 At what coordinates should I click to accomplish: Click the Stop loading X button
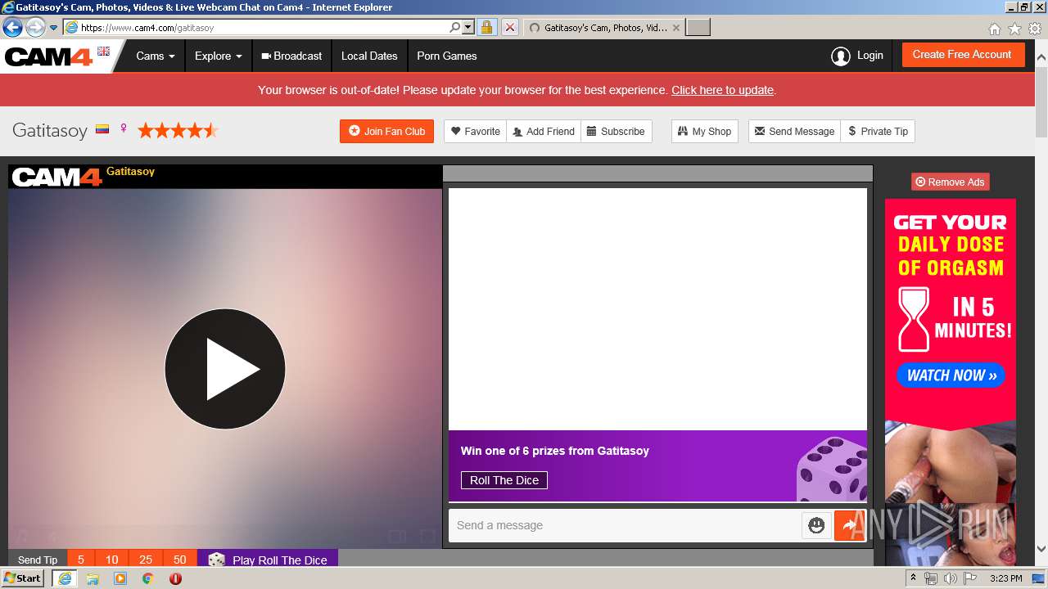(509, 28)
